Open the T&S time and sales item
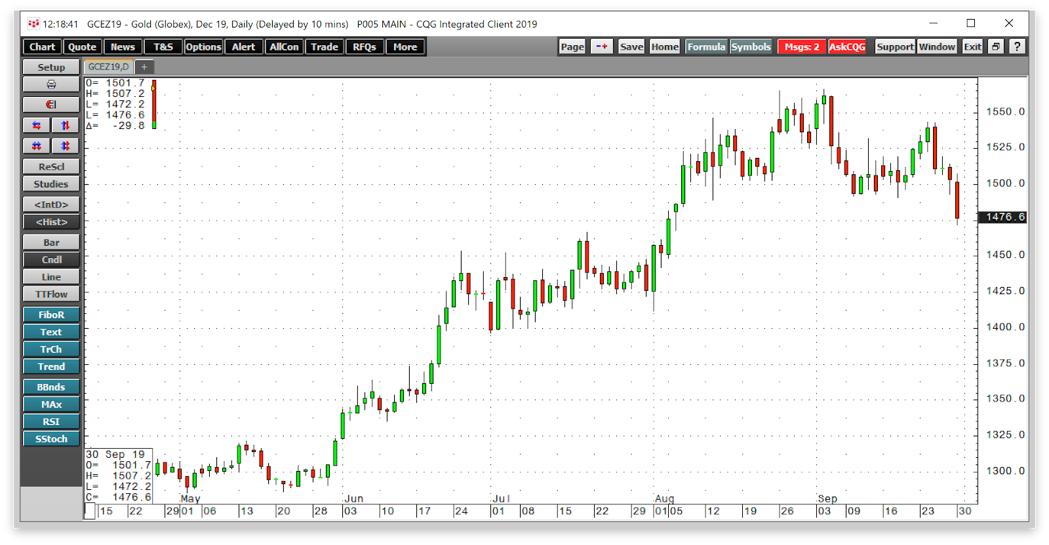 163,47
